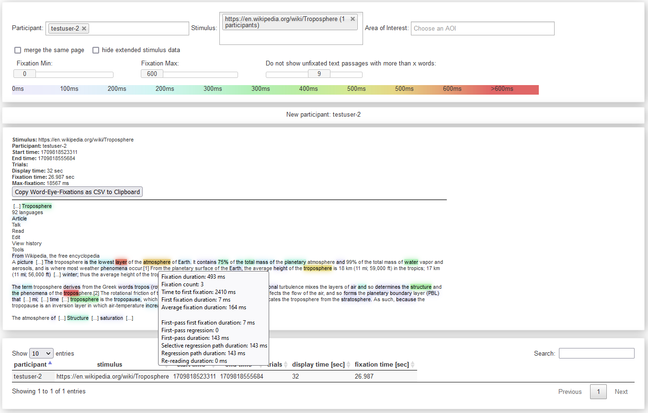Click the testuser-2 row in the table
The width and height of the screenshot is (648, 413).
(x=28, y=377)
